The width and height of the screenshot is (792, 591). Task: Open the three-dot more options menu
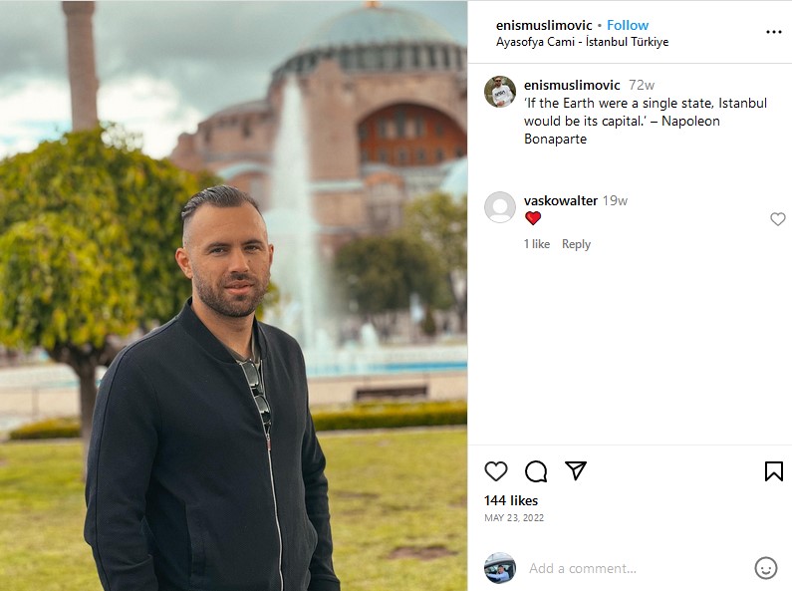(x=773, y=32)
